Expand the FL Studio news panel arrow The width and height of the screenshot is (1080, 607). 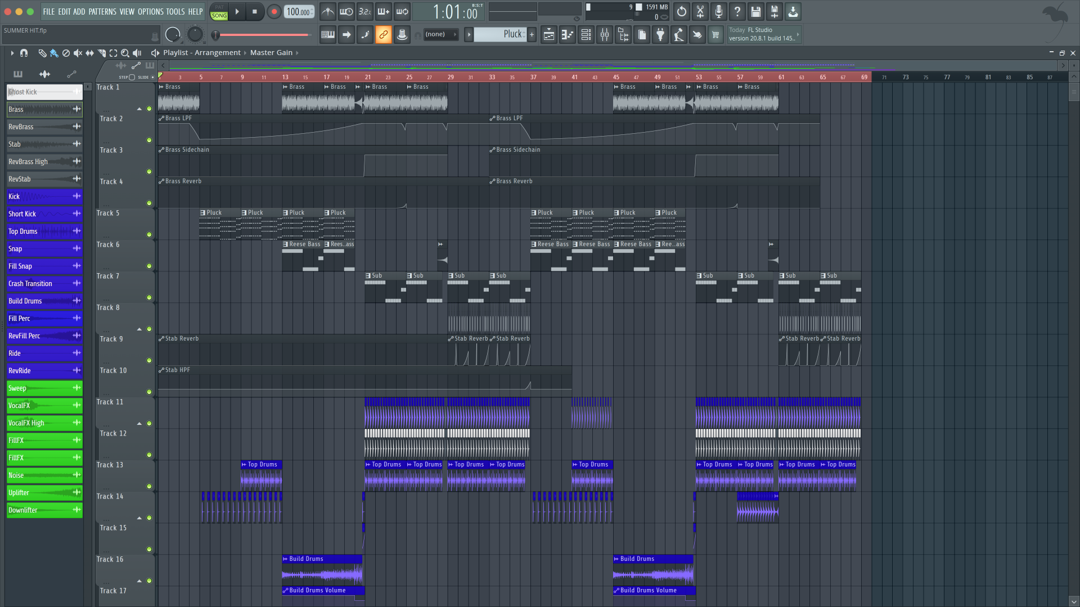(x=798, y=34)
